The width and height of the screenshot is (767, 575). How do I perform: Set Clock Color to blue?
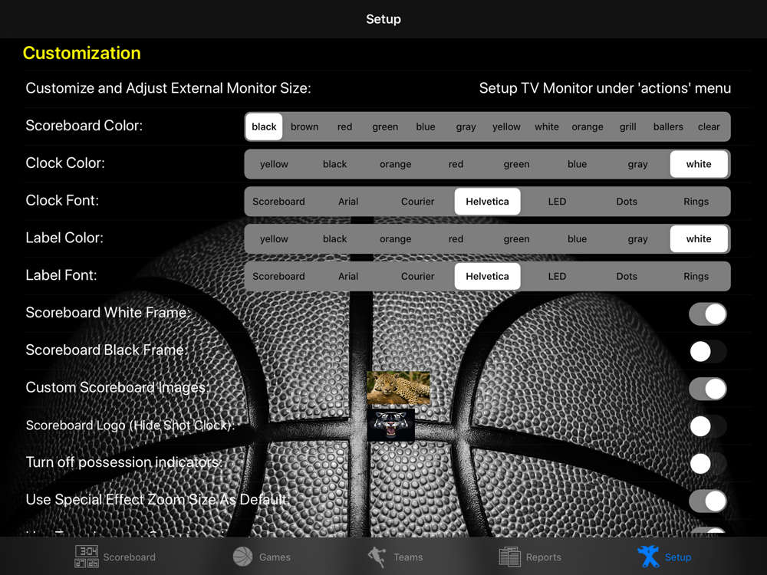pos(578,164)
